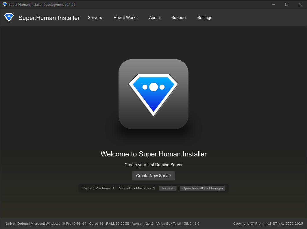Click the Create your first Domino Server subtitle
307x229 pixels.
click(153, 165)
